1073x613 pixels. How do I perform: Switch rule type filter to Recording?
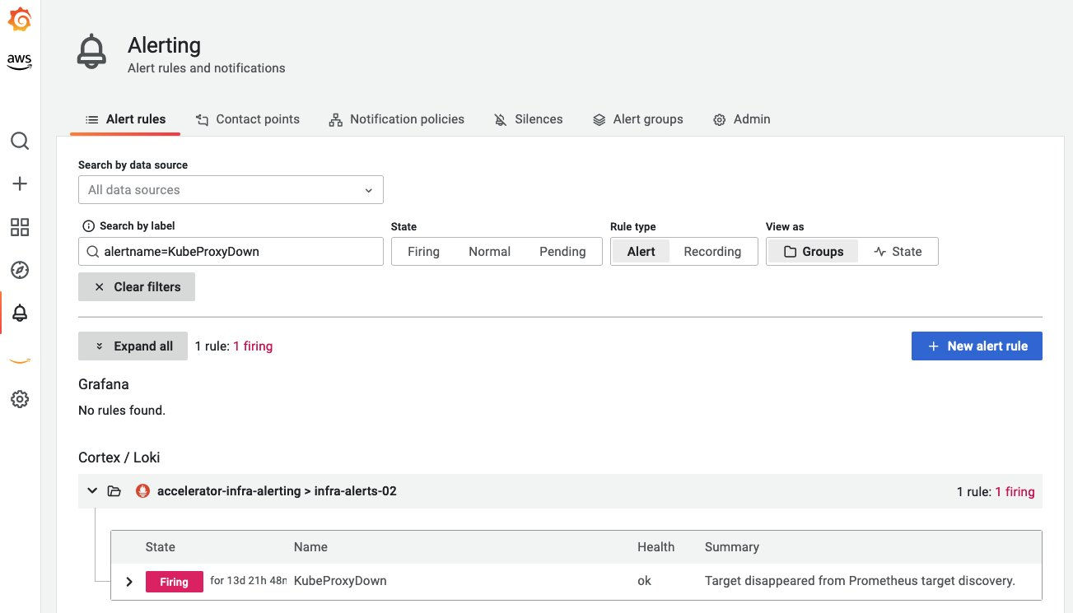(x=711, y=251)
